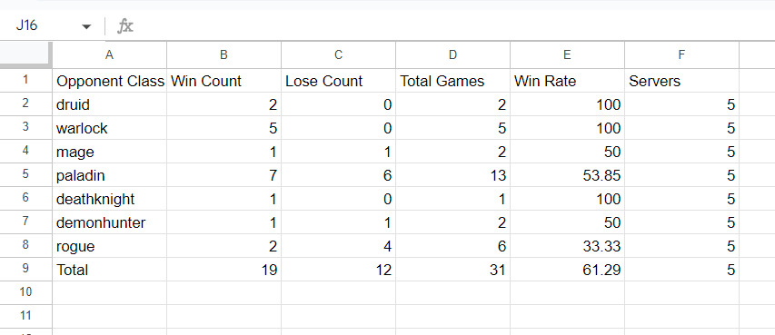The image size is (775, 335).
Task: Select the Servers header cell
Action: click(x=681, y=81)
